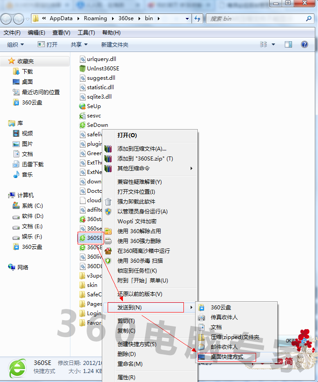Select 系统 (C:) drive in navigation pane
Viewport: 318px width, 382px height.
tap(32, 206)
